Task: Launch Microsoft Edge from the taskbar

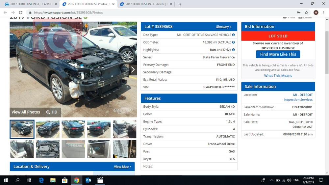Action: [x=41, y=180]
